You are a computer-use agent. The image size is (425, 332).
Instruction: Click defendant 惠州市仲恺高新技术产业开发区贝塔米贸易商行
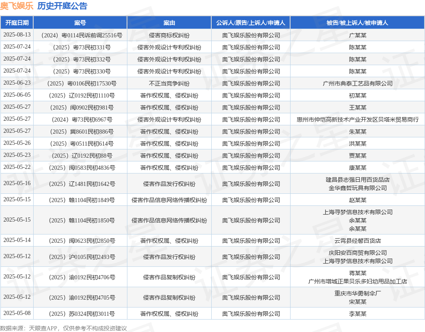[357, 120]
